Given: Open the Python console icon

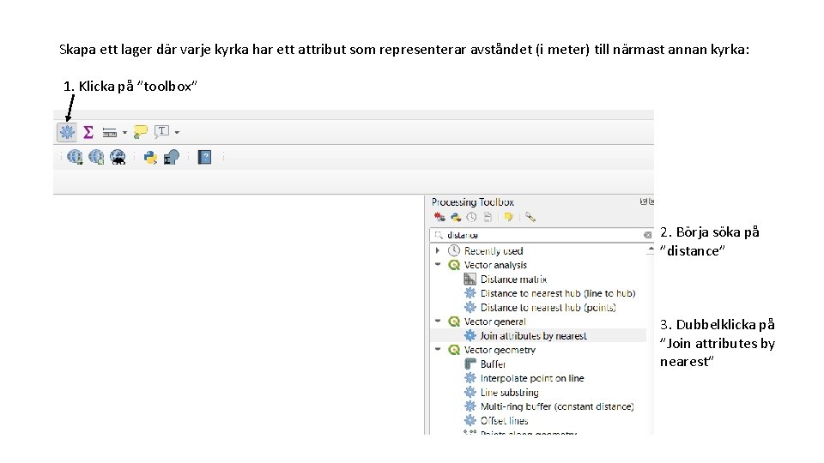Looking at the screenshot, I should [151, 157].
